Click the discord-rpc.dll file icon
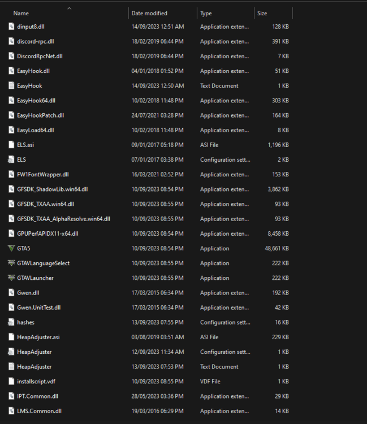The image size is (367, 424). pos(11,41)
